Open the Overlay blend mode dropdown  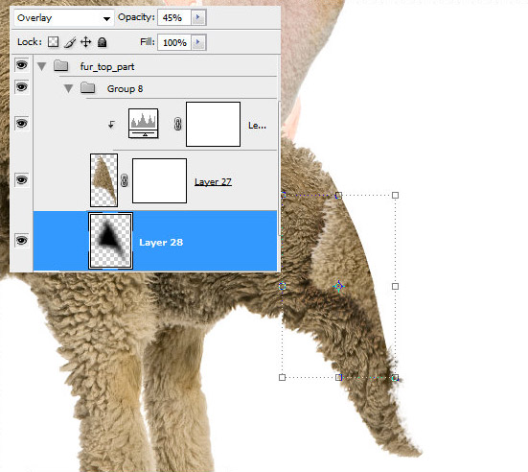click(63, 18)
